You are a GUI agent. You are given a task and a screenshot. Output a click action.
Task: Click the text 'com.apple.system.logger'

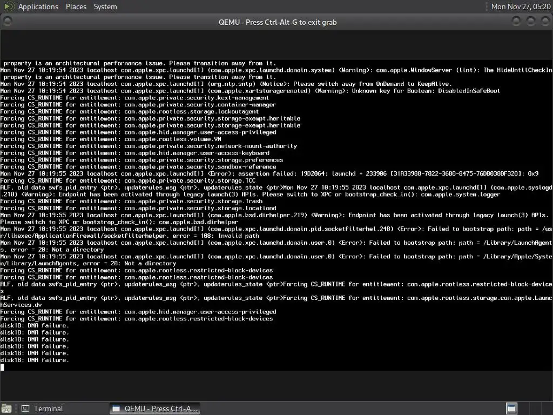[460, 195]
